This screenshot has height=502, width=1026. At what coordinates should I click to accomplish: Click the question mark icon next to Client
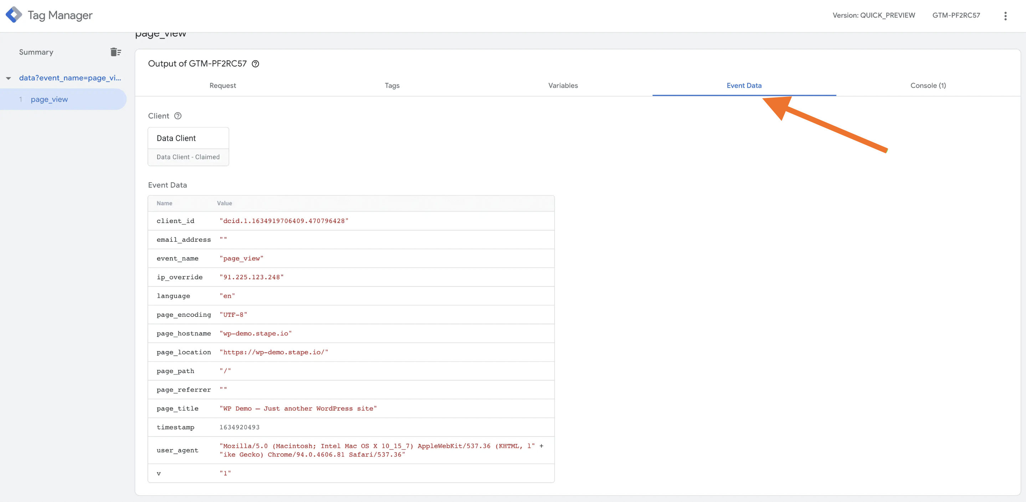click(178, 116)
